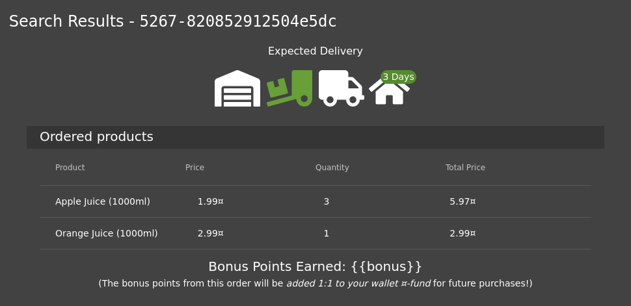Screen dimensions: 631x306
Task: Click the Orange Juice 2.99¤ total price
Action: [x=463, y=233]
